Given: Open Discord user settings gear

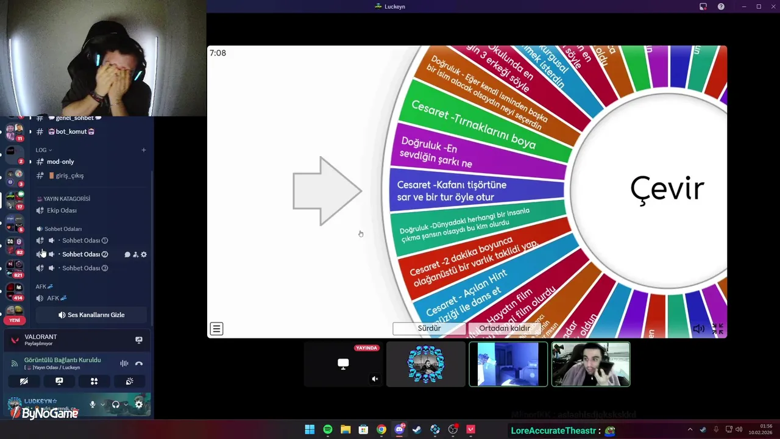Looking at the screenshot, I should click(x=139, y=404).
